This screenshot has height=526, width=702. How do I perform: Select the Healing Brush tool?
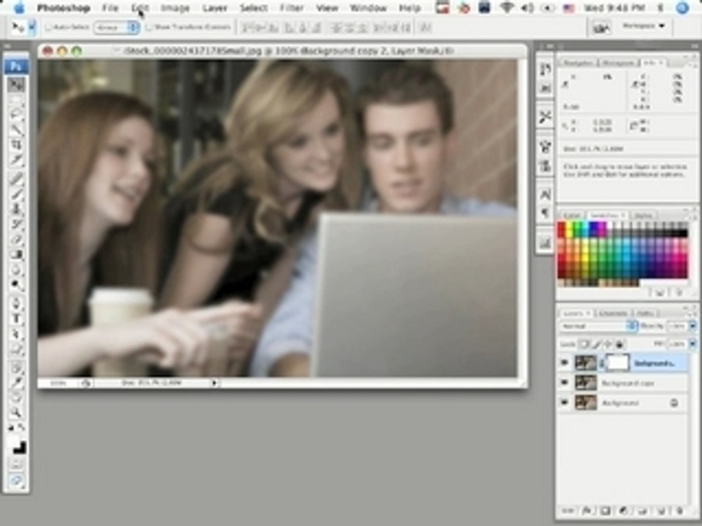(16, 179)
